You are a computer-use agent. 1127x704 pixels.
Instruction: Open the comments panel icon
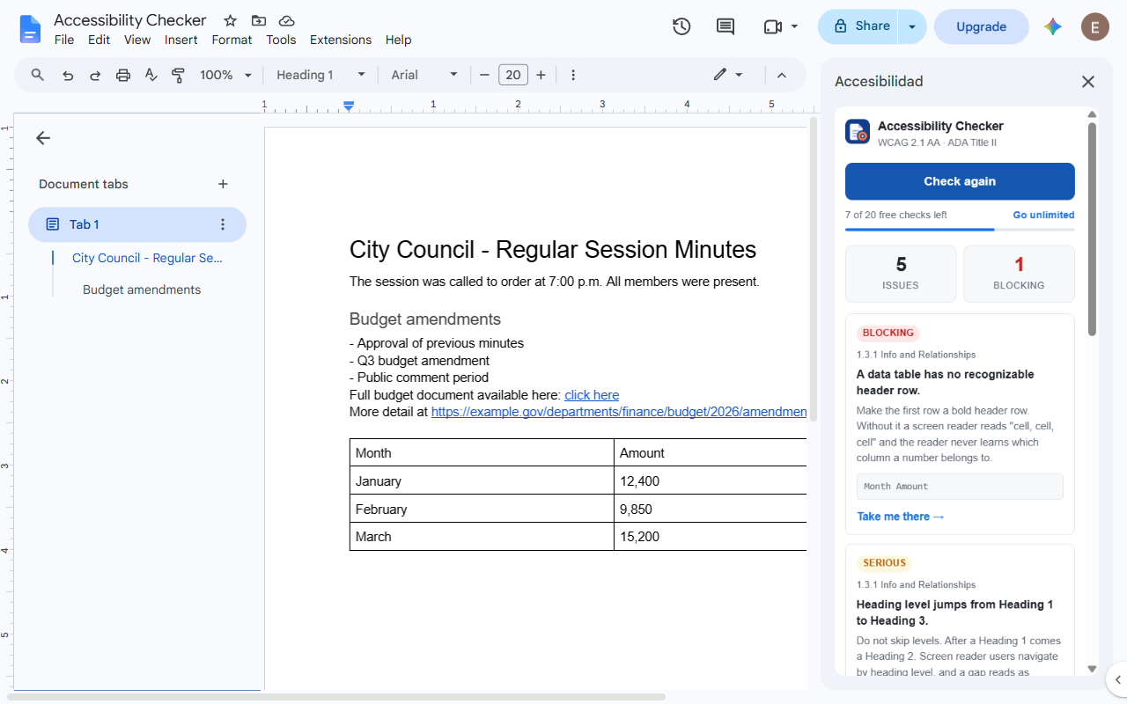[726, 26]
